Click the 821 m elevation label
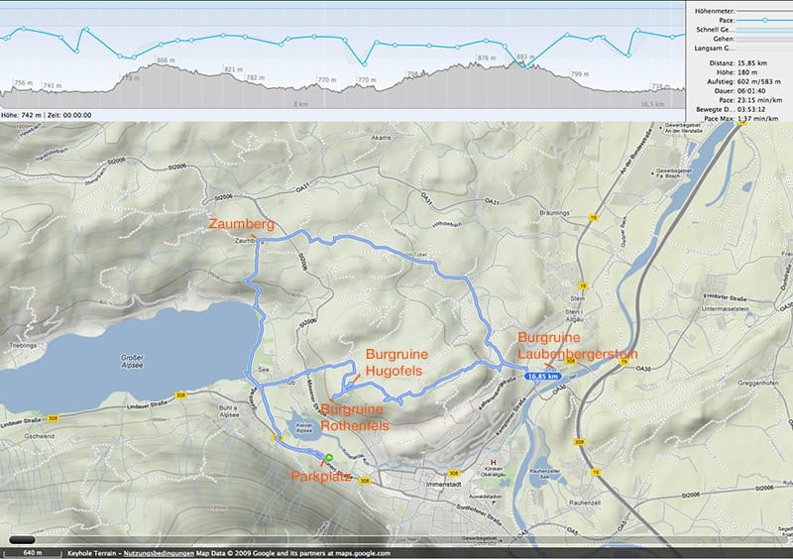The height and width of the screenshot is (559, 793). click(x=234, y=69)
